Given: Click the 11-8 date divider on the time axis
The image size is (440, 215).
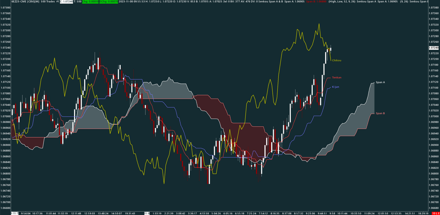Looking at the screenshot, I should pos(146,213).
